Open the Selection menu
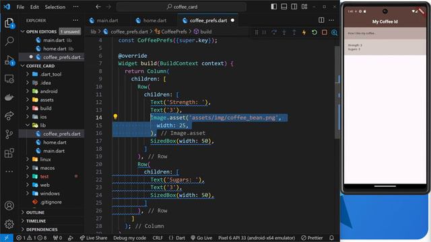The image size is (431, 242). pyautogui.click(x=55, y=7)
